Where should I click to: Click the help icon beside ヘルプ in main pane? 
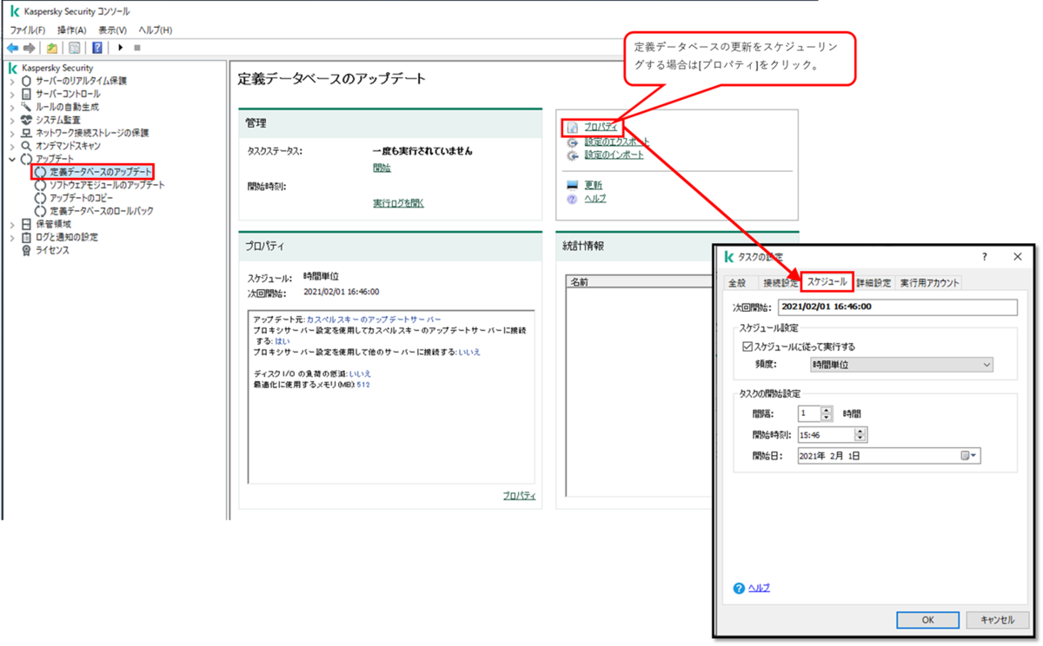[x=572, y=199]
